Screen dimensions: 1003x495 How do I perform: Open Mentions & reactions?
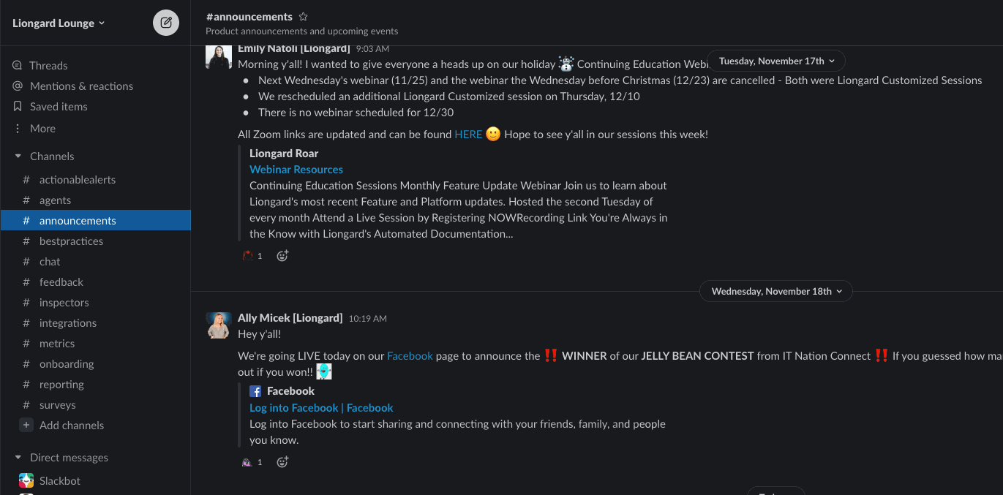[x=81, y=86]
